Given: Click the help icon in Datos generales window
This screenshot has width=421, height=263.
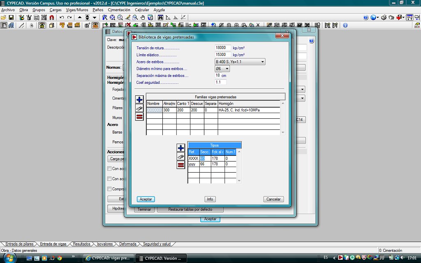Looking at the screenshot, I should click(311, 41).
